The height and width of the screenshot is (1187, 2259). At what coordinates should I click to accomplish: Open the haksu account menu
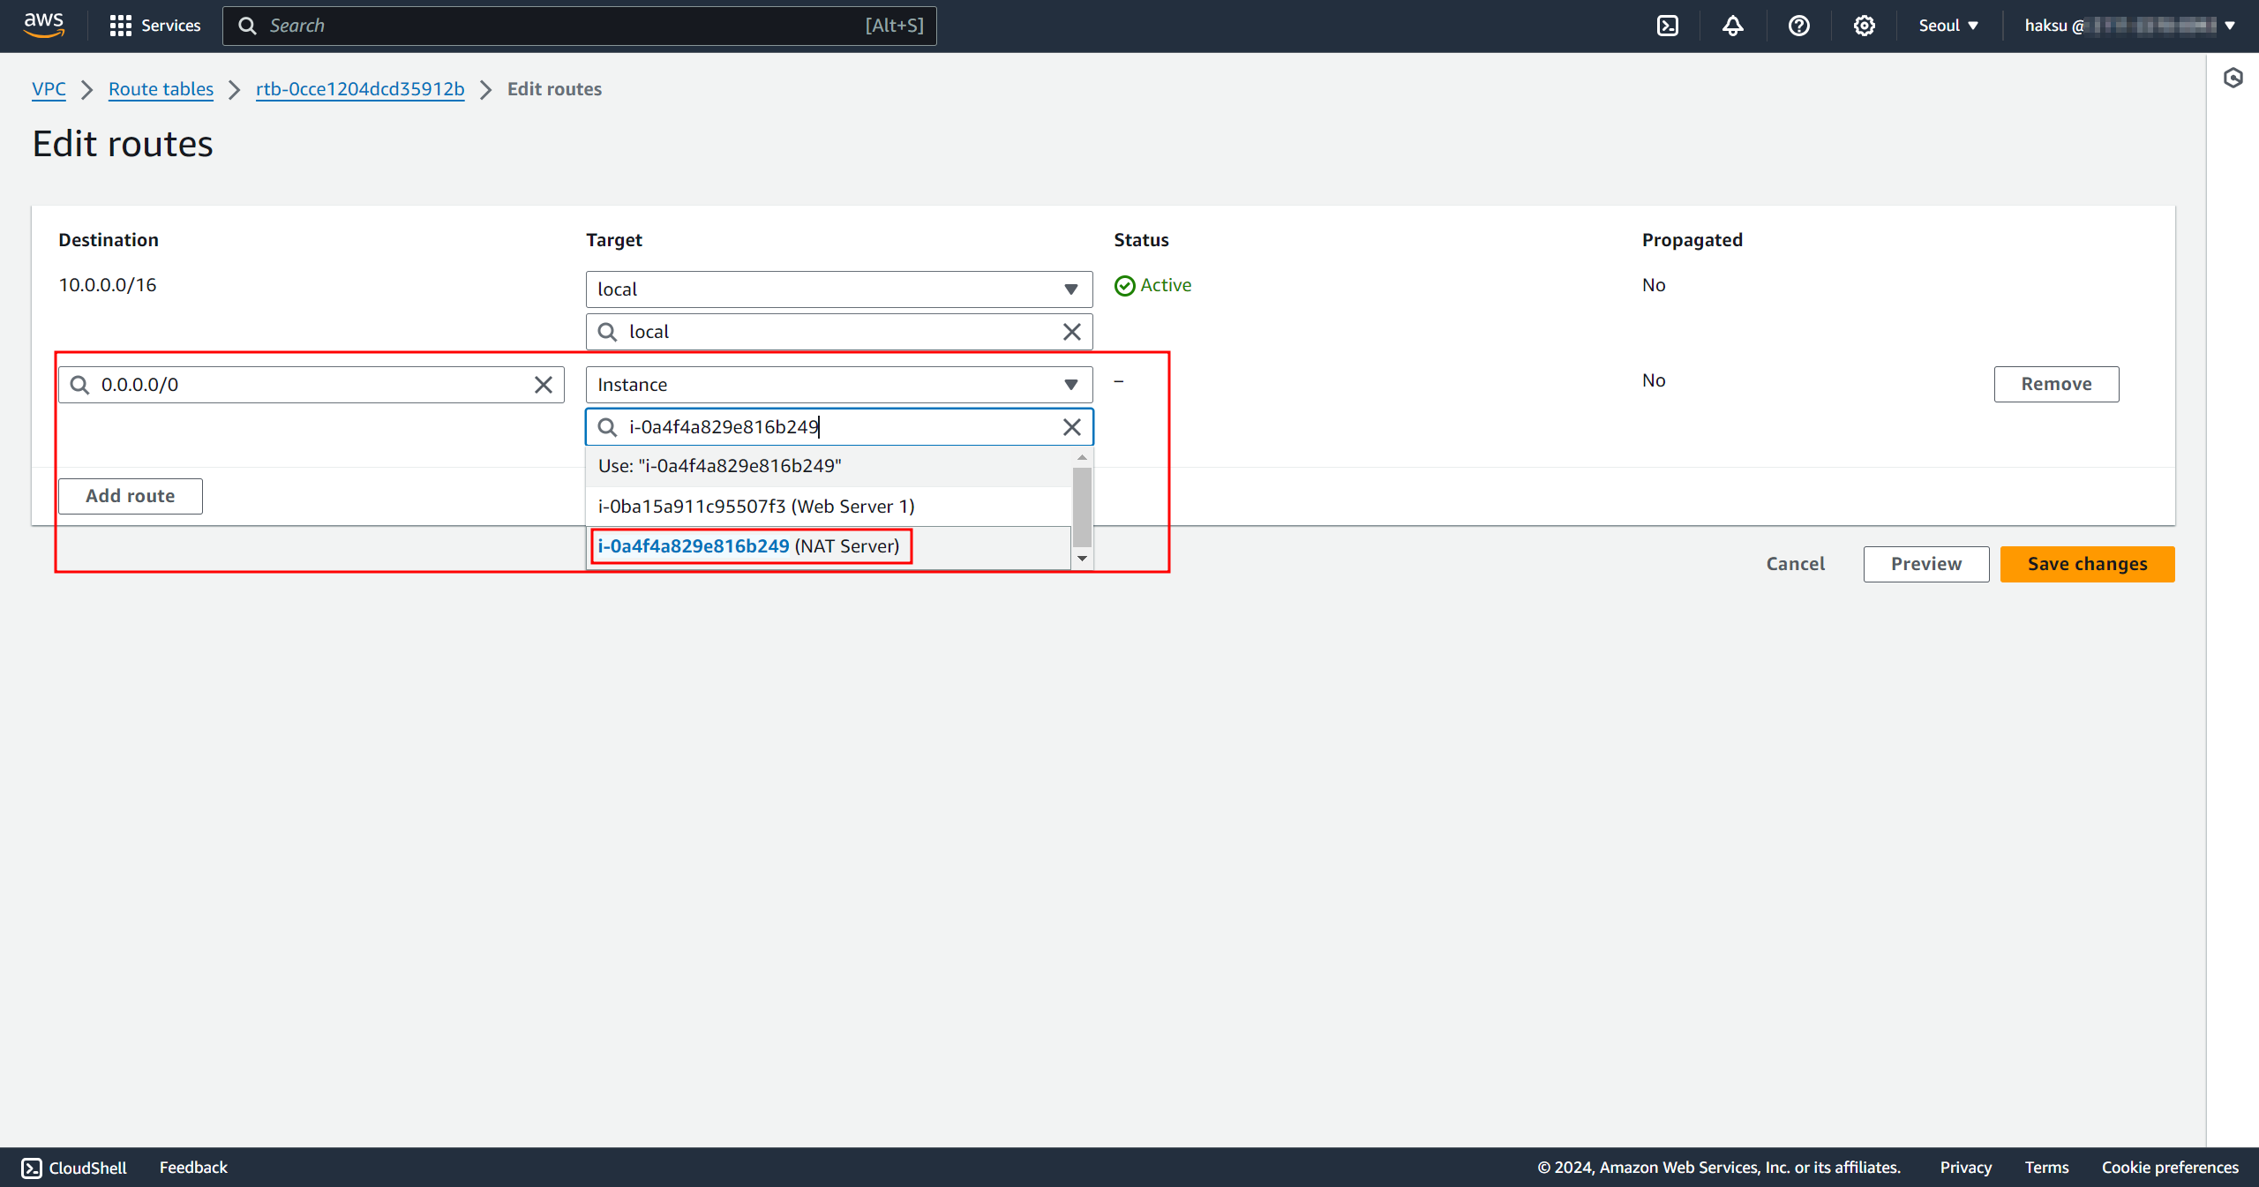(x=2128, y=26)
